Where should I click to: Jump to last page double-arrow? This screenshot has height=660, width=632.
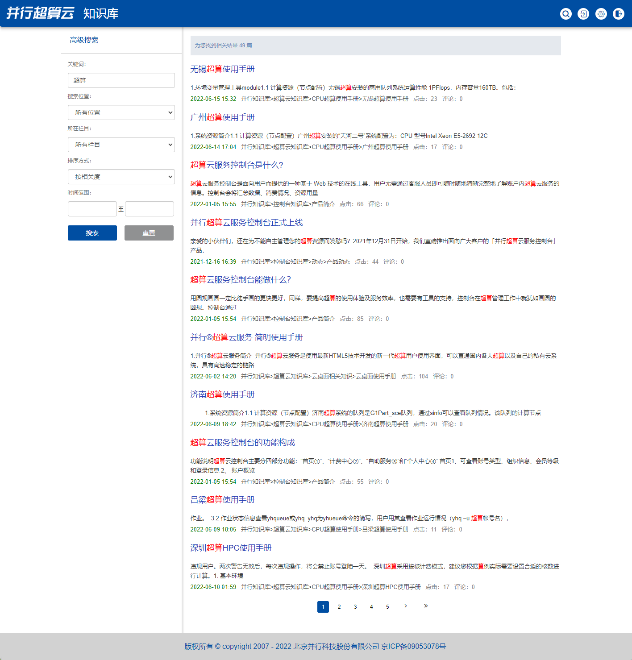426,606
